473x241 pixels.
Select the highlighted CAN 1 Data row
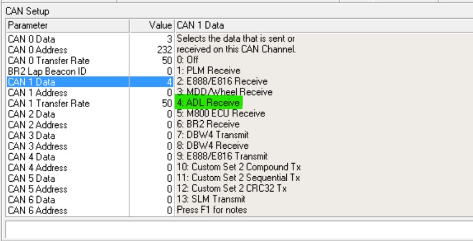pyautogui.click(x=90, y=82)
